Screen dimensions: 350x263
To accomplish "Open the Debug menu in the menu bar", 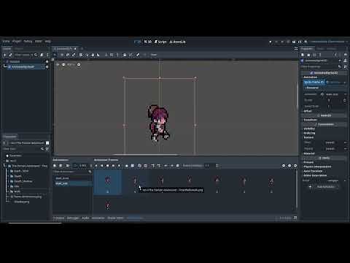I will [x=28, y=42].
